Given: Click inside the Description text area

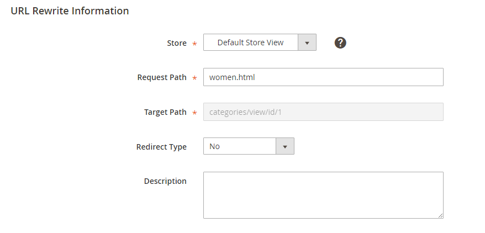Looking at the screenshot, I should [323, 195].
